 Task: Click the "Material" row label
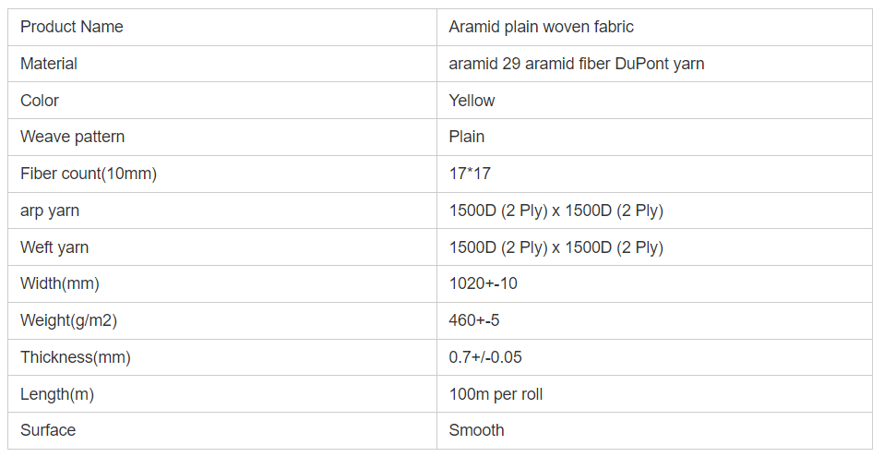(x=49, y=64)
